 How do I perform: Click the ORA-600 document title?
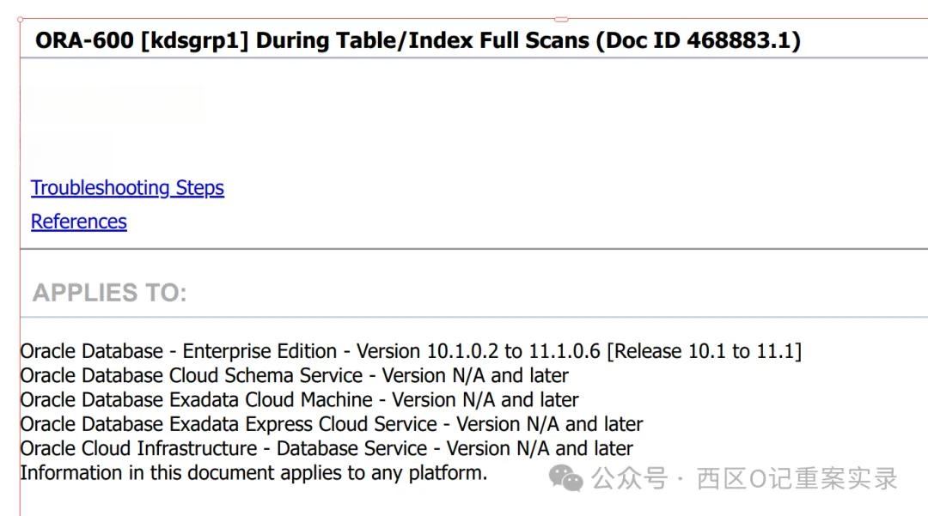418,40
